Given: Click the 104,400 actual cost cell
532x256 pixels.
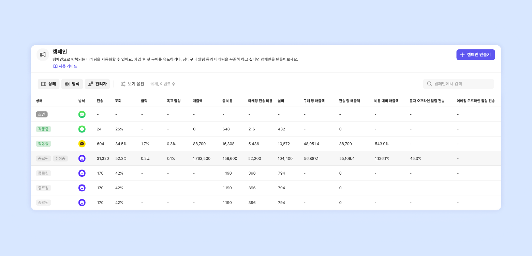Looking at the screenshot, I should [285, 158].
